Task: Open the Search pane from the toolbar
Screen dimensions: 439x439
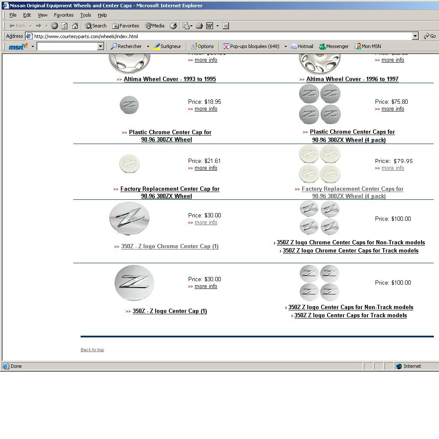Action: coord(96,26)
